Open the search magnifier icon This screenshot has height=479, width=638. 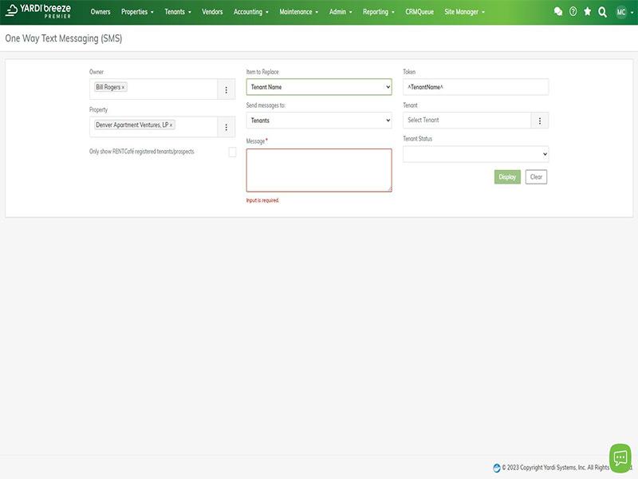point(603,12)
